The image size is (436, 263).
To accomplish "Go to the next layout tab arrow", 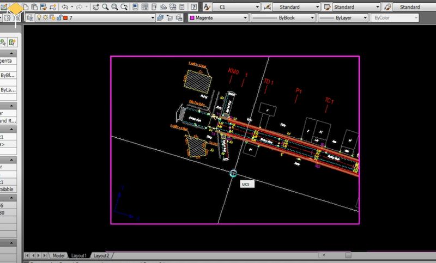I will click(39, 255).
